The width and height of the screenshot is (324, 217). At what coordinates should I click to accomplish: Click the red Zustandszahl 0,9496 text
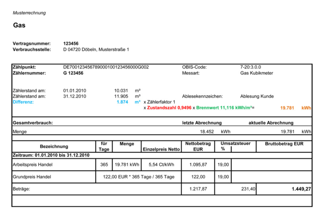(x=169, y=108)
